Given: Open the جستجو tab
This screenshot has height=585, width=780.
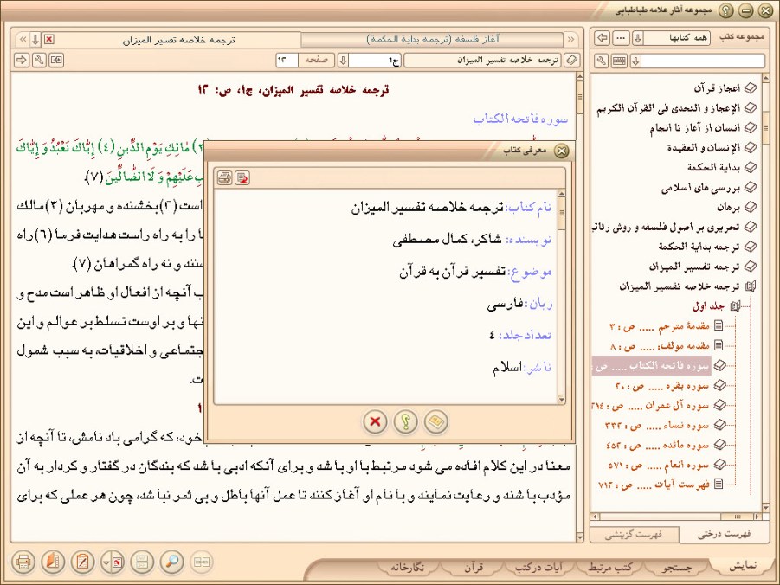Looking at the screenshot, I should pyautogui.click(x=677, y=567).
